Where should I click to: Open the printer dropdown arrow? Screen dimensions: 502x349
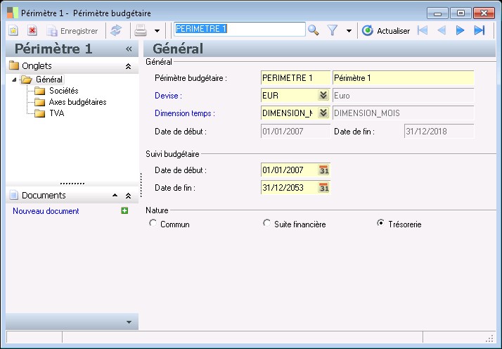157,31
